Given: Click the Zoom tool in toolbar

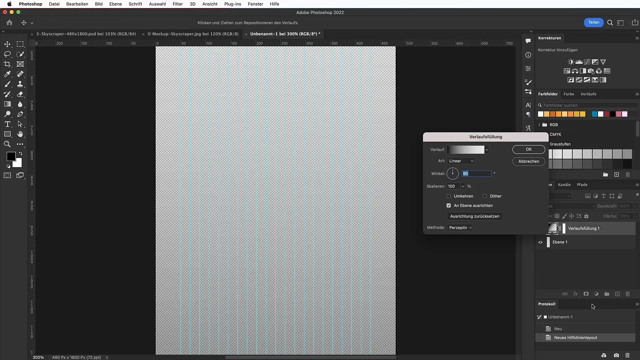Looking at the screenshot, I should (x=7, y=145).
